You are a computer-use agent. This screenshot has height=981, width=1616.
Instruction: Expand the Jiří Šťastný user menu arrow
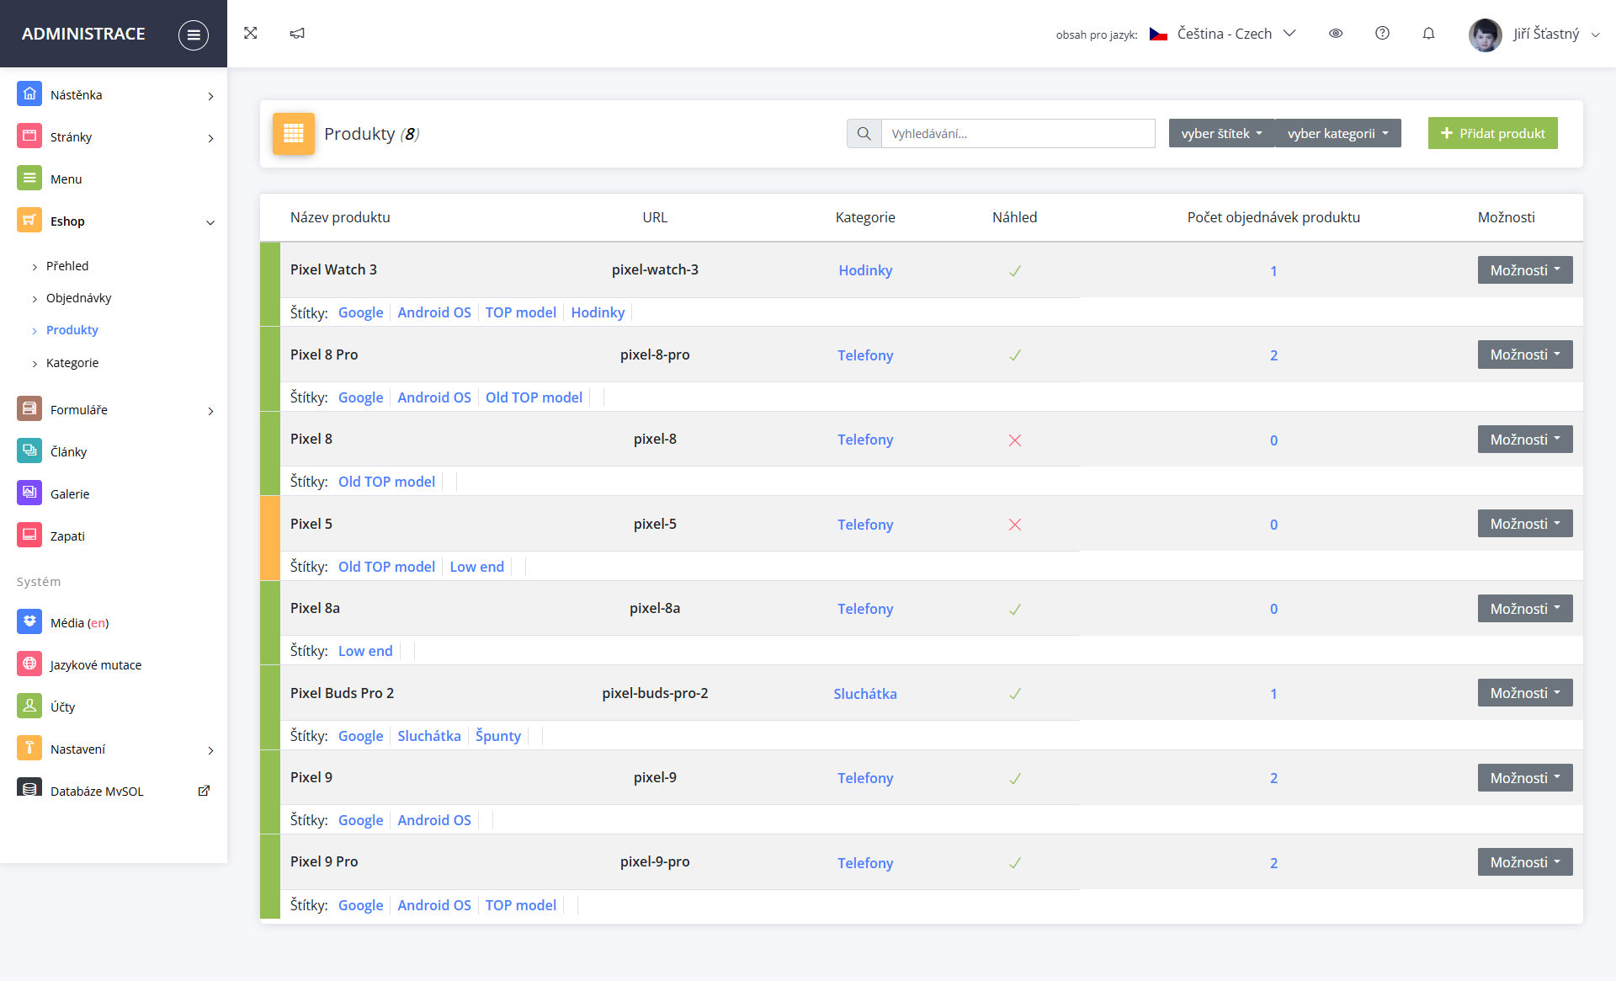tap(1595, 35)
